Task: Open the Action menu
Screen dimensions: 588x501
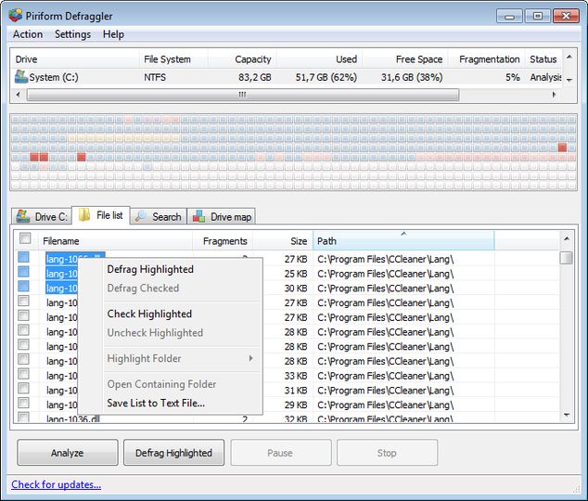Action: [x=28, y=34]
